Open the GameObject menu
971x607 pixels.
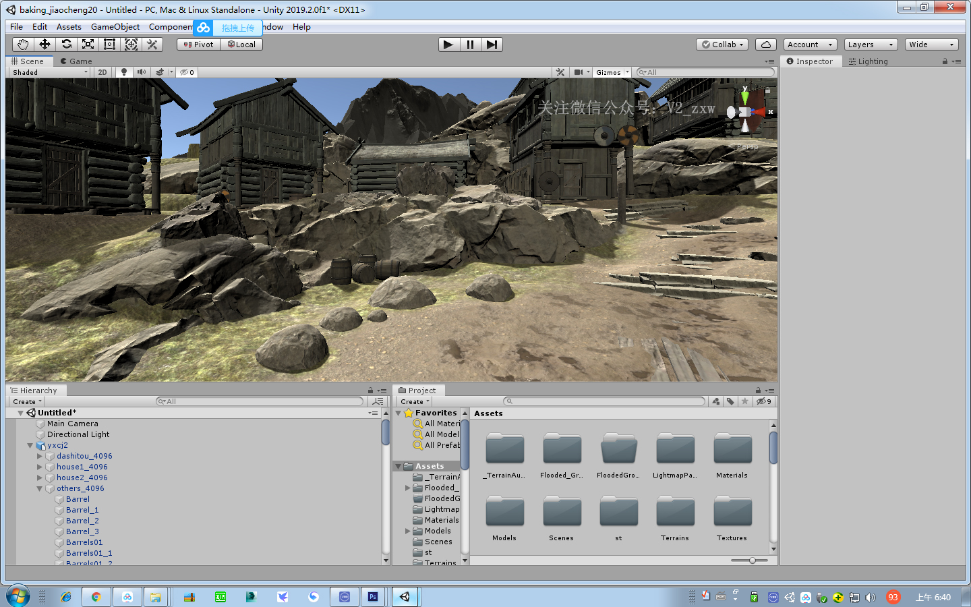[x=115, y=27]
